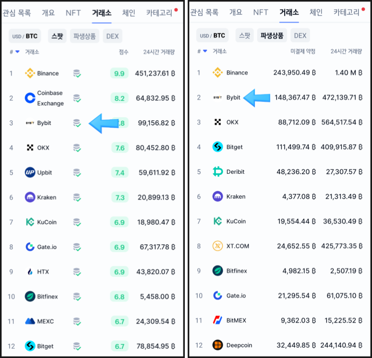Click BitMEX logo in right panel

click(218, 320)
